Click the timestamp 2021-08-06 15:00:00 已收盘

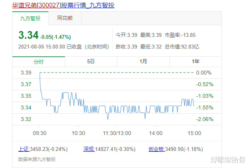click(50, 47)
